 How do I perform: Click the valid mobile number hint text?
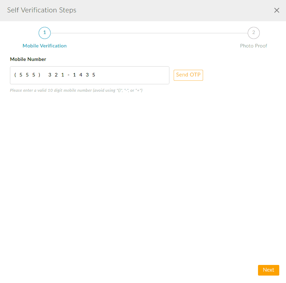[x=75, y=90]
